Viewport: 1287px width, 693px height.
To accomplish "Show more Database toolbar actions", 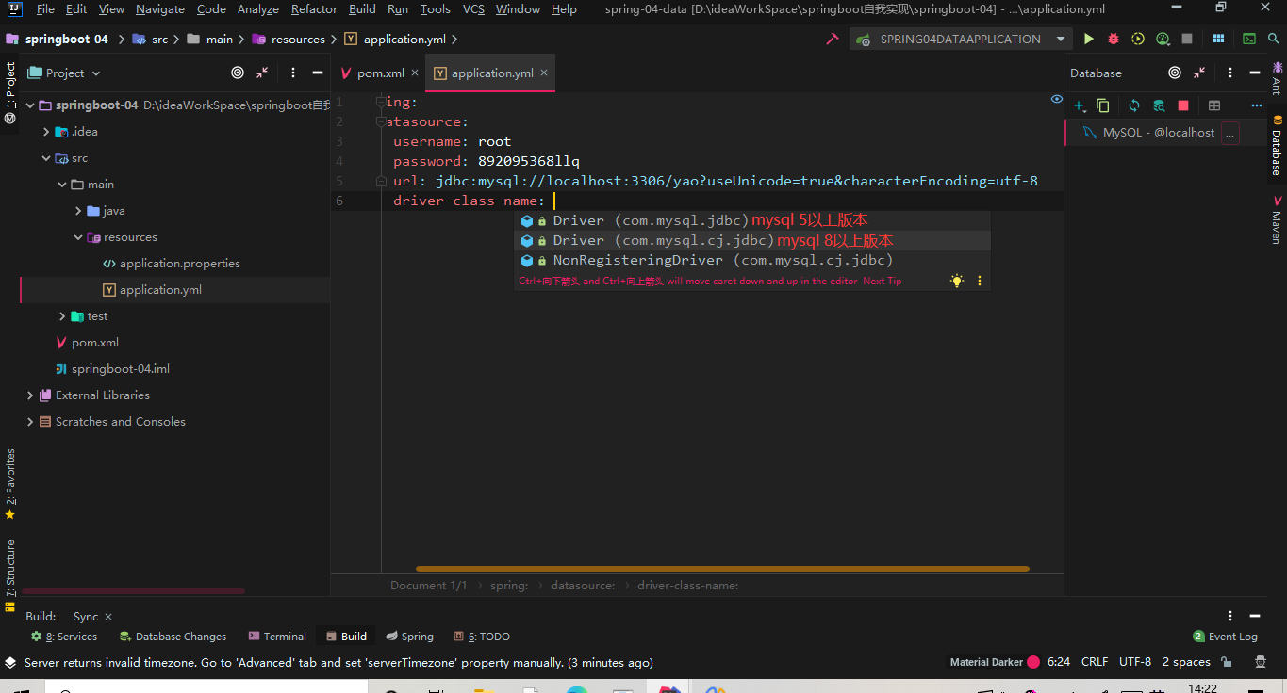I will 1256,106.
